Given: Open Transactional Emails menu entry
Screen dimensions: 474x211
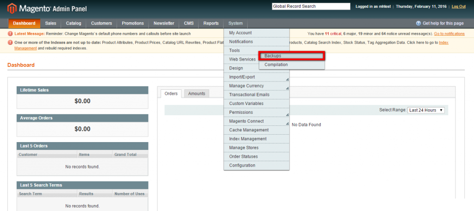Looking at the screenshot, I should tap(256, 94).
